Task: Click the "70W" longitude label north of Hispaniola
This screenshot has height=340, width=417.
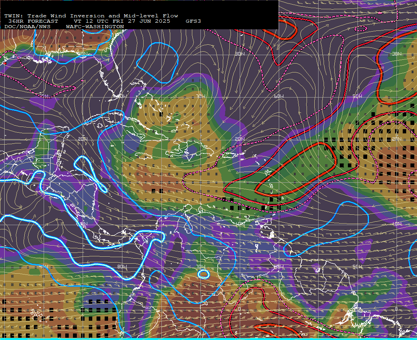Action: click(201, 96)
